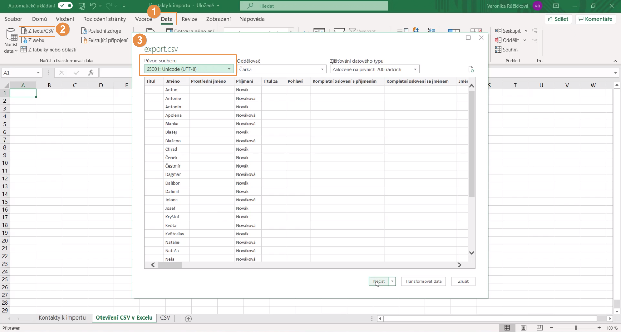Switch to the Revize tab
The height and width of the screenshot is (332, 621).
coord(189,19)
